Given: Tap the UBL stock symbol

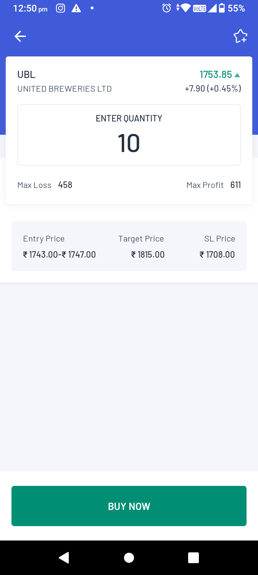Looking at the screenshot, I should pyautogui.click(x=27, y=75).
